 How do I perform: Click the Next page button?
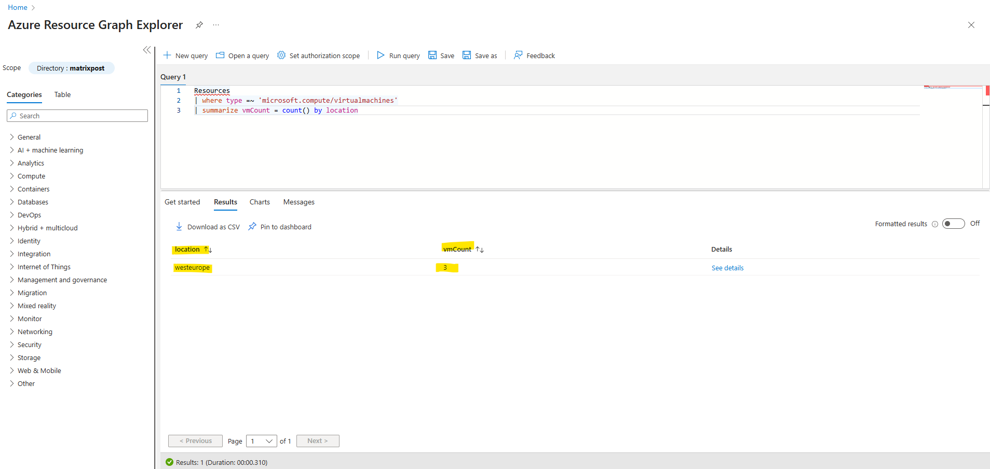pos(318,441)
